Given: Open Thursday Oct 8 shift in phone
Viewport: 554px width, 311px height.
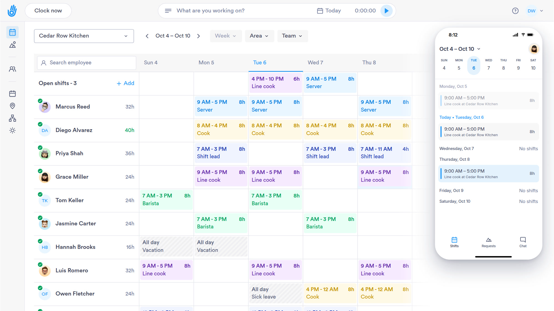Looking at the screenshot, I should click(489, 174).
